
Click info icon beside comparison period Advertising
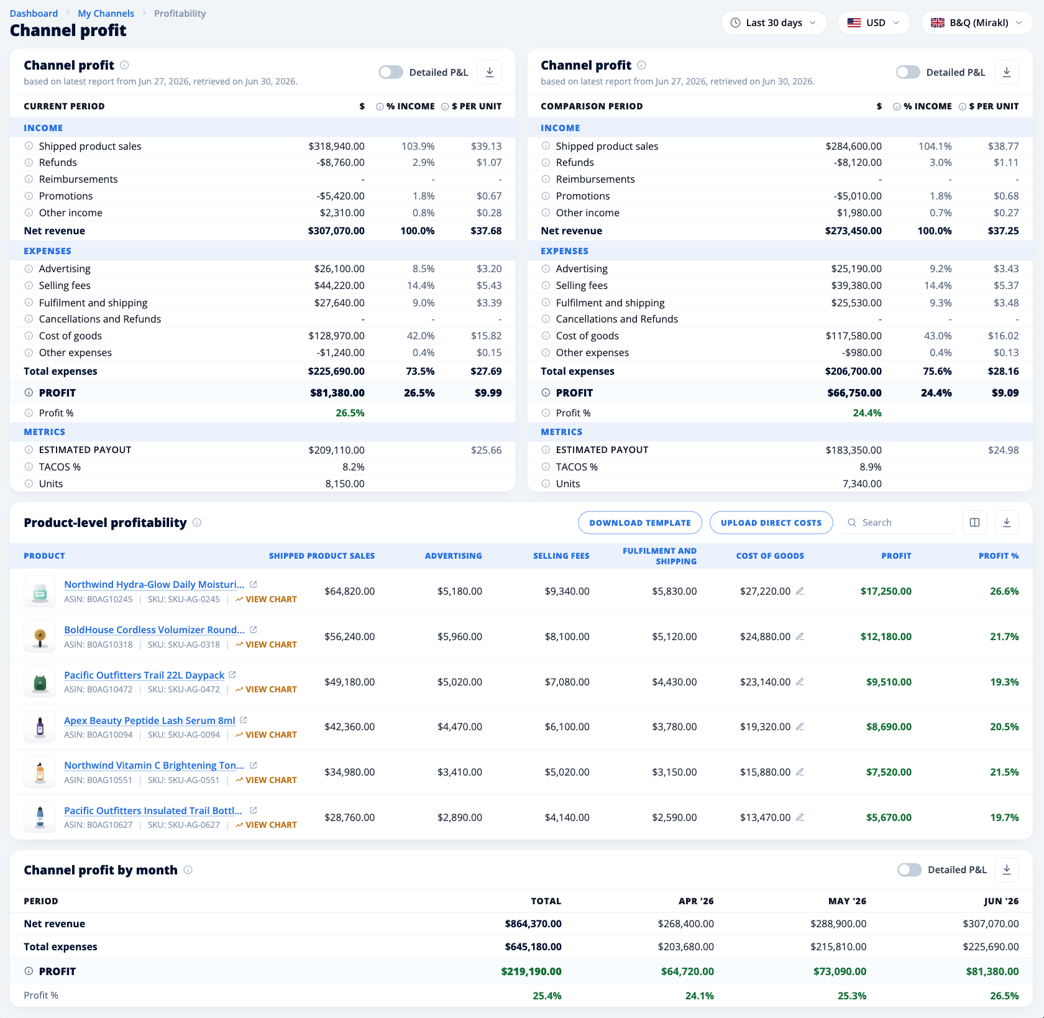click(x=546, y=268)
